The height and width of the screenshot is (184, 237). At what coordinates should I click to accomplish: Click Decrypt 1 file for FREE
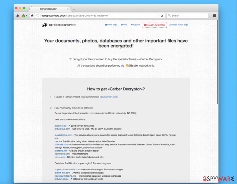click(154, 25)
